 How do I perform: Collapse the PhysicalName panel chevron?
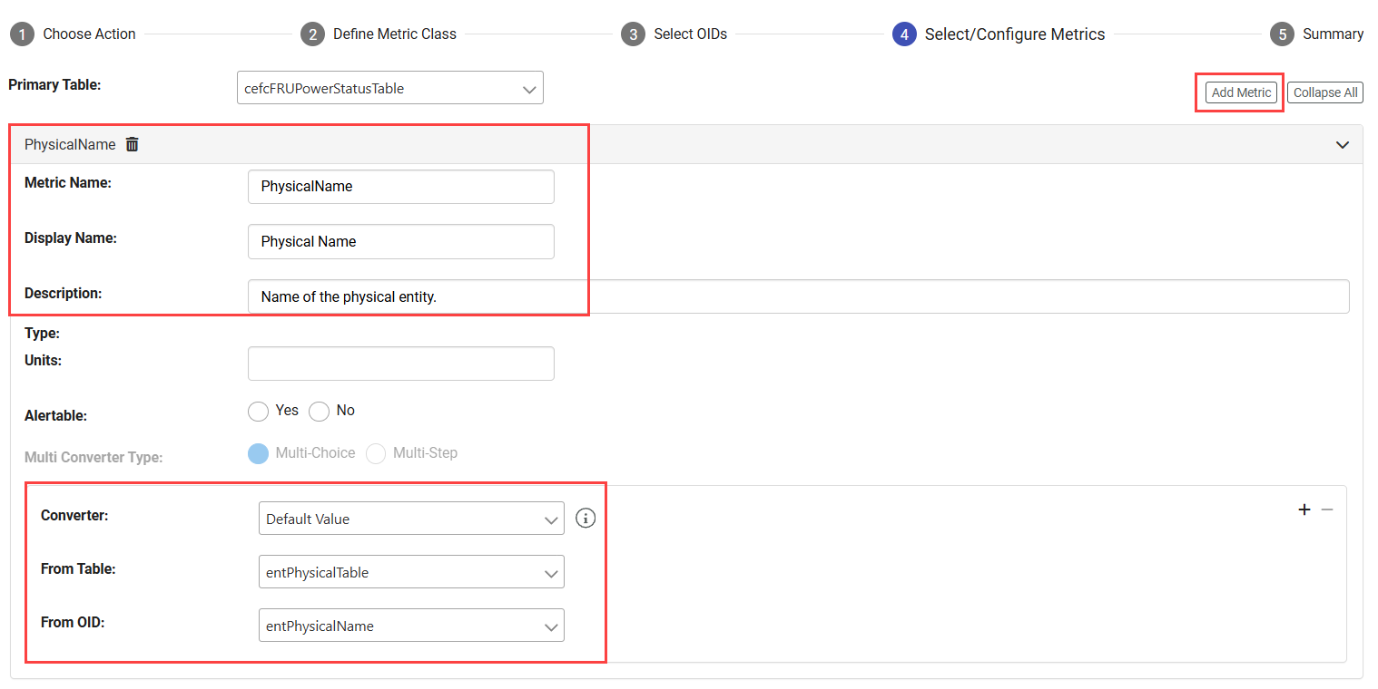1343,145
